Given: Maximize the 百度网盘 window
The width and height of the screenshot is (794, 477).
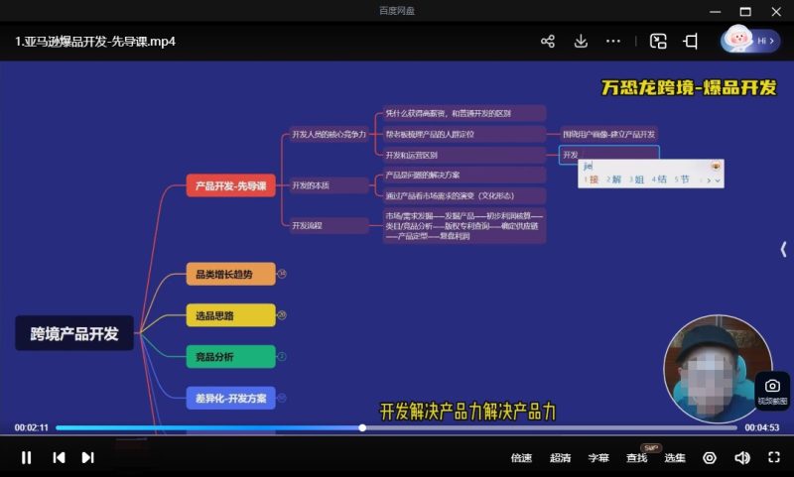Looking at the screenshot, I should point(745,11).
